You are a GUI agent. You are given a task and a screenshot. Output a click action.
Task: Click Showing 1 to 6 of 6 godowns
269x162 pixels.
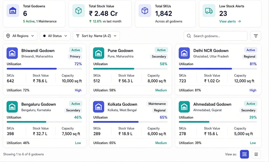coord(24,154)
